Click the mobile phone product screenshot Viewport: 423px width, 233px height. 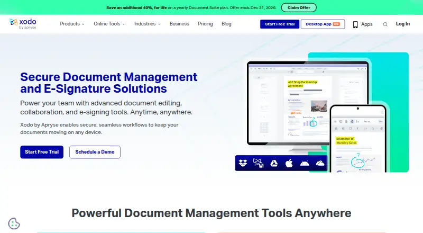[x=358, y=138]
